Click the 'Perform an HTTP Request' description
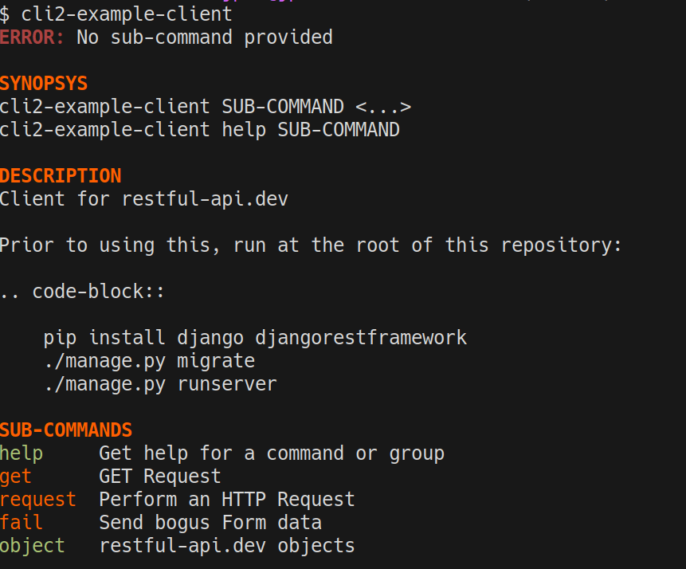The image size is (686, 569). point(227,500)
